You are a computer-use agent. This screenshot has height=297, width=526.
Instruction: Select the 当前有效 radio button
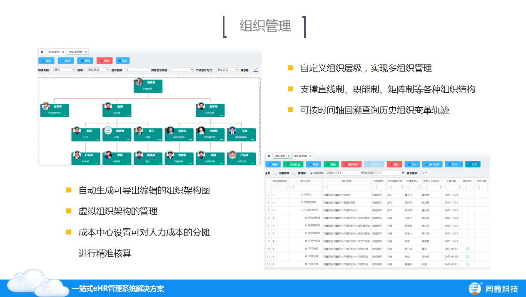[276, 173]
